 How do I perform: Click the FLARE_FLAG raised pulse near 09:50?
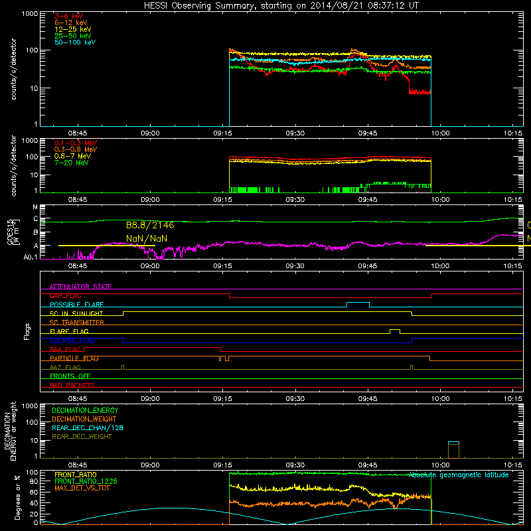[395, 331]
